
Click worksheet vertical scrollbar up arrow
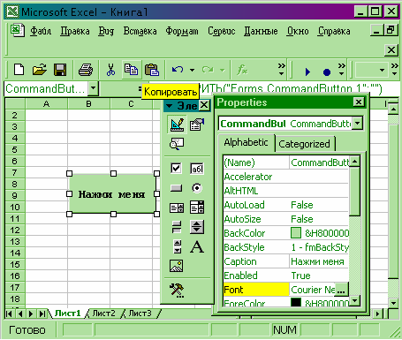[x=393, y=110]
